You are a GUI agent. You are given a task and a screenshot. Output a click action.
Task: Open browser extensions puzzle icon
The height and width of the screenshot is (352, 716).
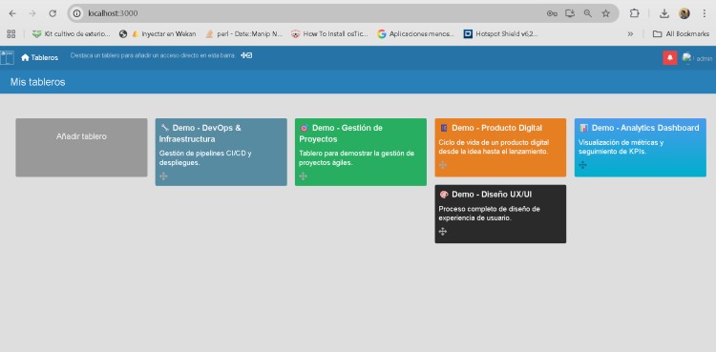coord(634,13)
